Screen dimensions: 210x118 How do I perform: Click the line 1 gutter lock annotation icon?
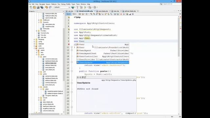click(69, 17)
